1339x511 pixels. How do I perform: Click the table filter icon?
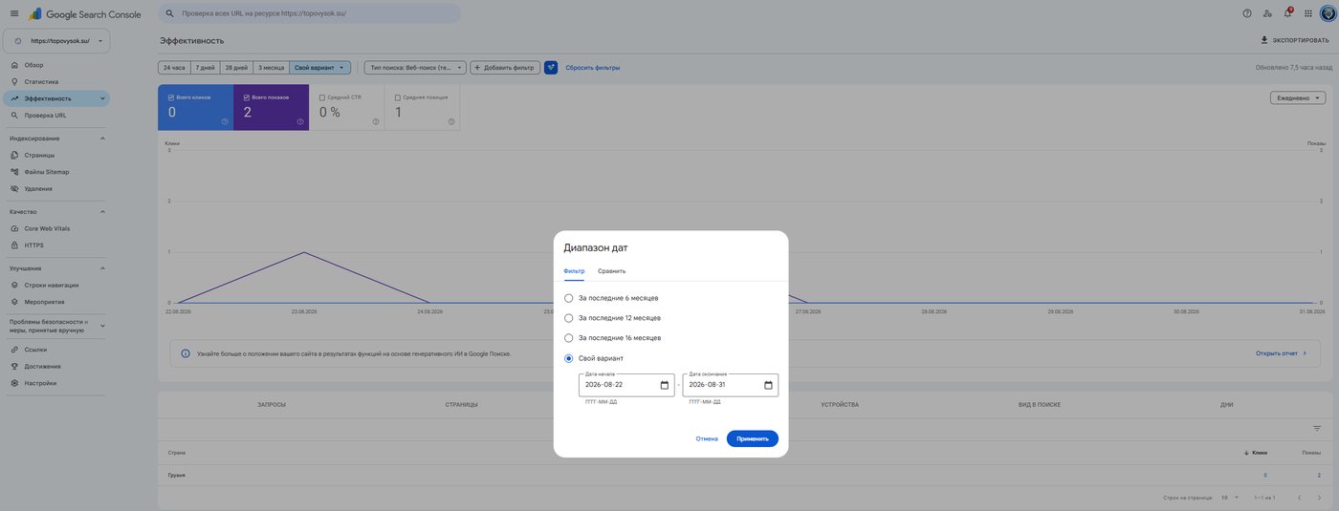1317,429
